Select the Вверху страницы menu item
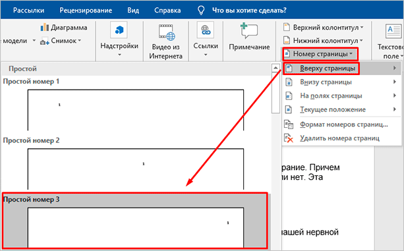 341,69
